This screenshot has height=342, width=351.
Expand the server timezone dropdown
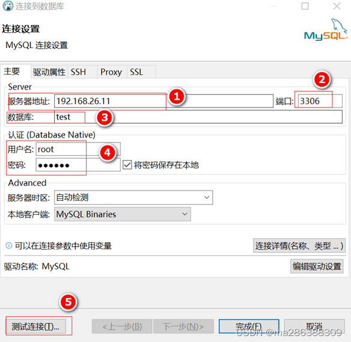133,197
